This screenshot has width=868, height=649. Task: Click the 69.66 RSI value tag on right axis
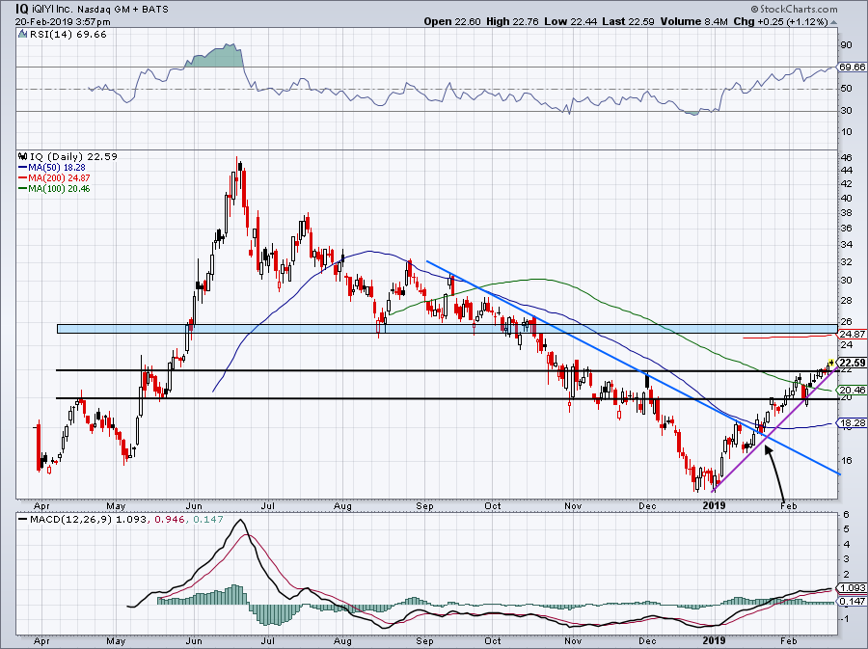[x=852, y=67]
